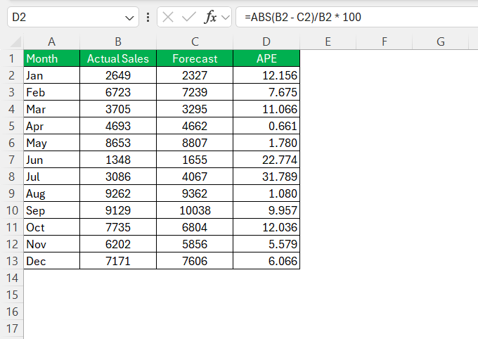The width and height of the screenshot is (478, 339).
Task: Open the Name Box dropdown arrow
Action: point(129,18)
